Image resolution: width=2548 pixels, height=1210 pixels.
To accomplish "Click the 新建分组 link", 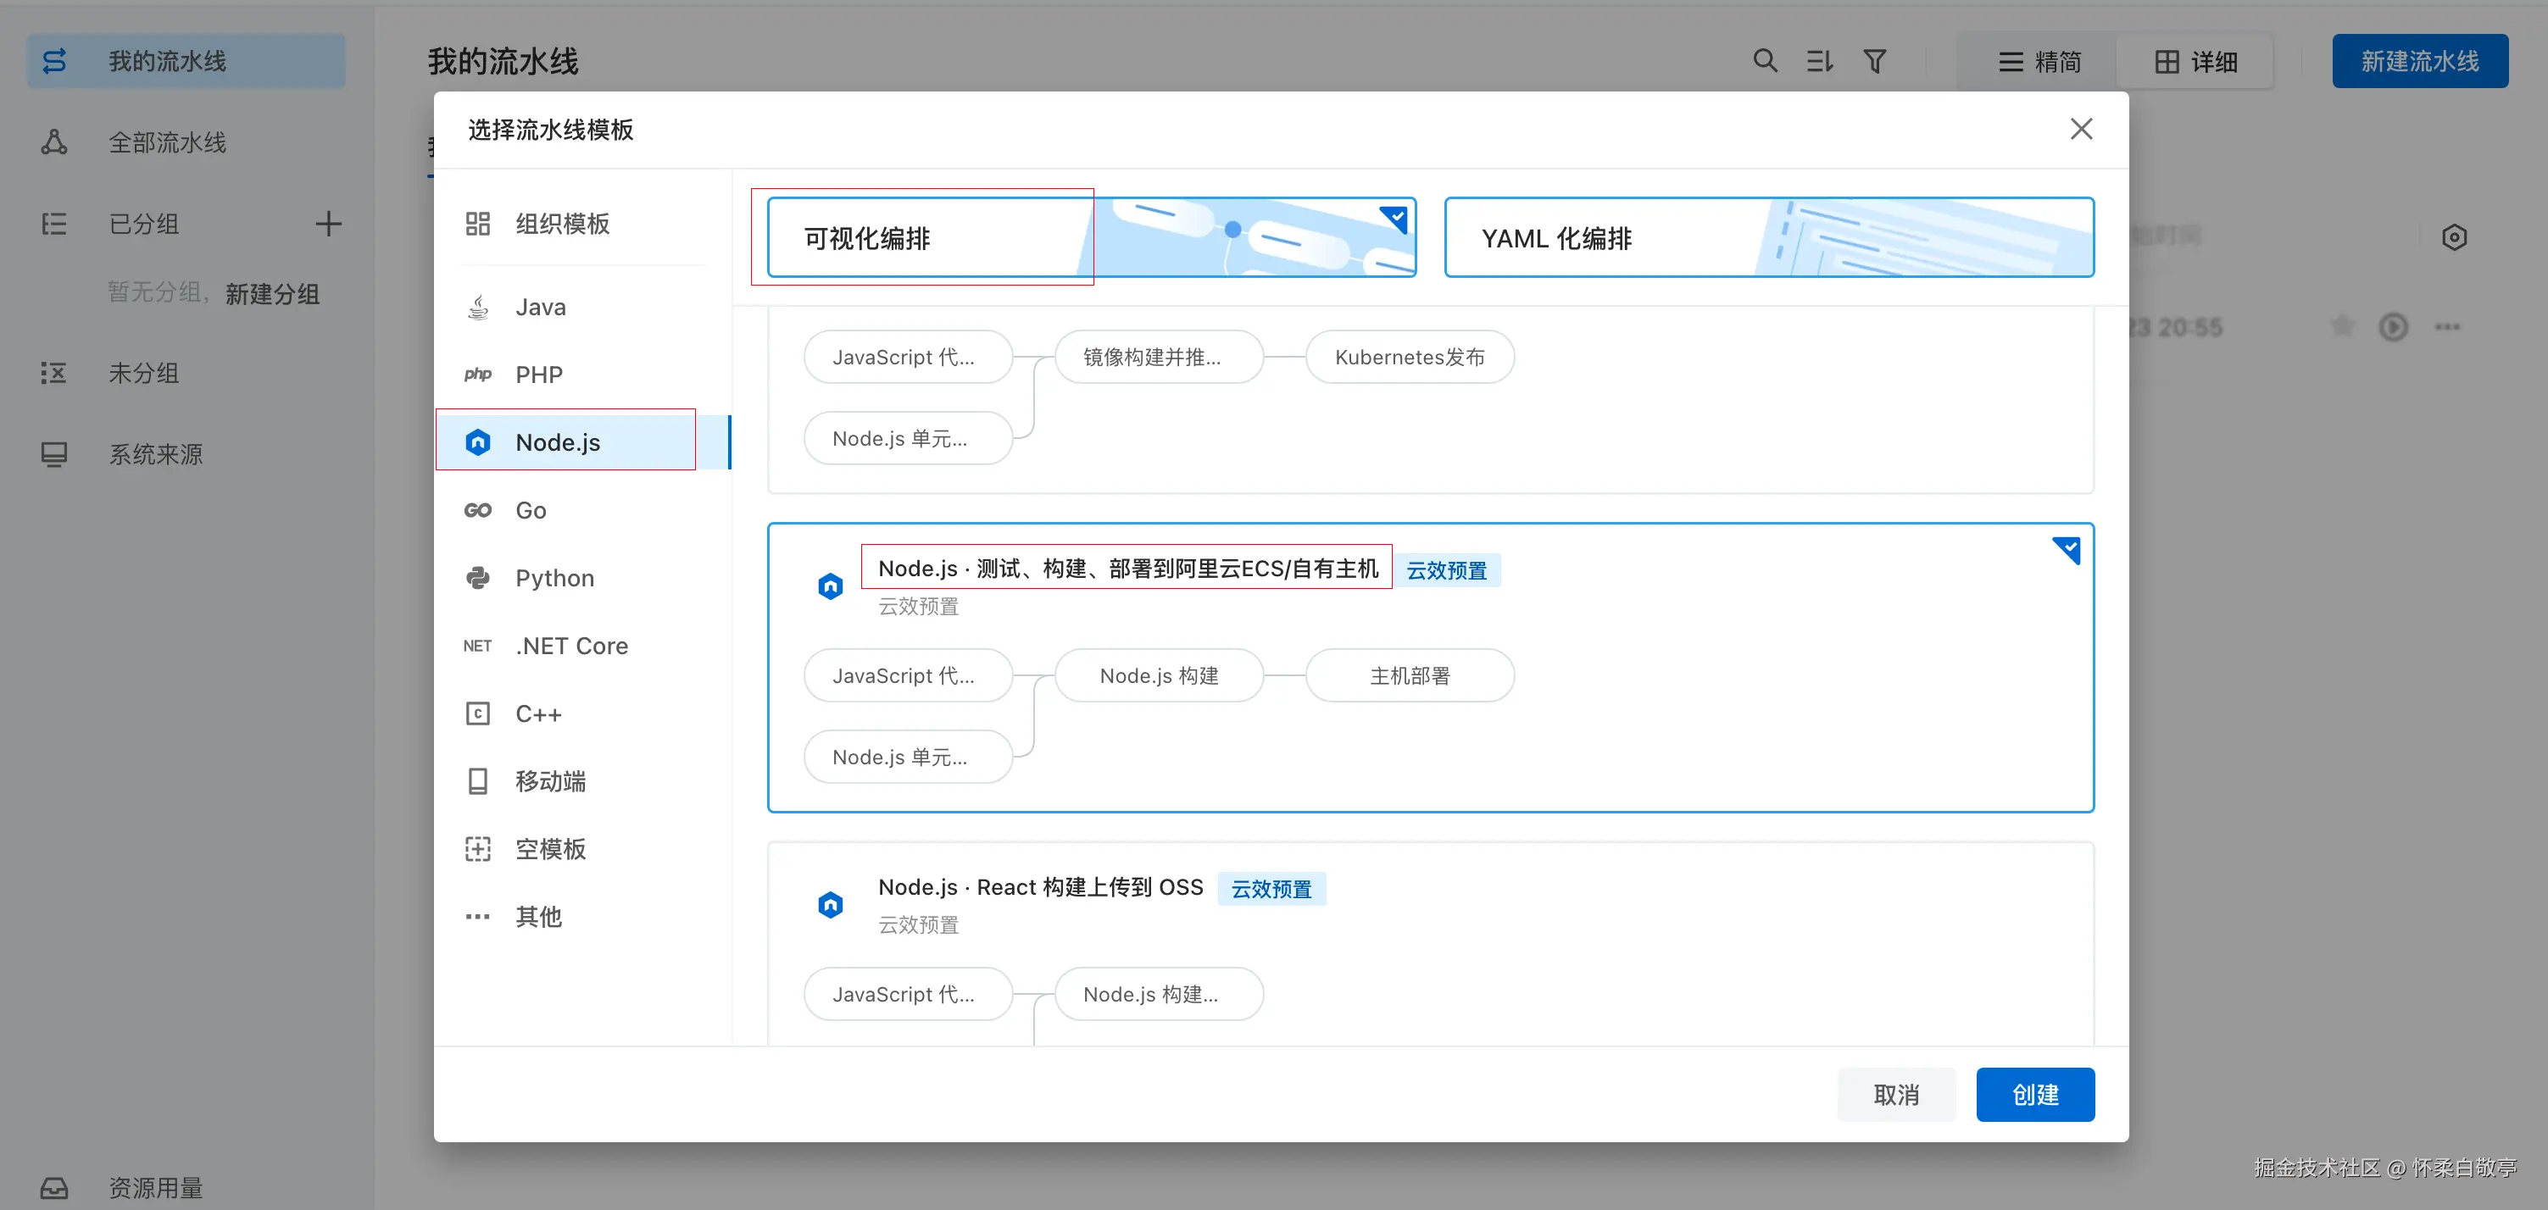I will click(x=272, y=293).
